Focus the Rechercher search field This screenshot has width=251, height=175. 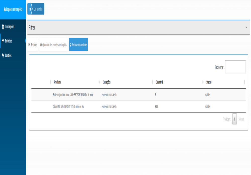coord(235,67)
